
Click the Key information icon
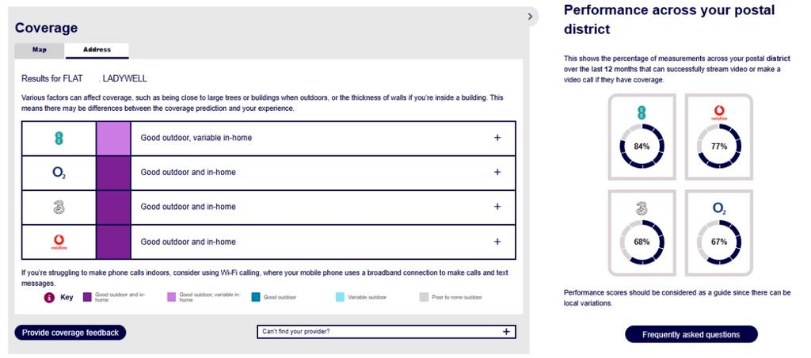[50, 298]
